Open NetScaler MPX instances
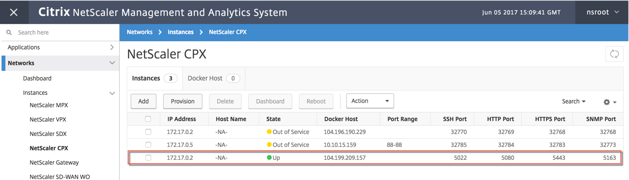This screenshot has width=629, height=180. click(49, 105)
